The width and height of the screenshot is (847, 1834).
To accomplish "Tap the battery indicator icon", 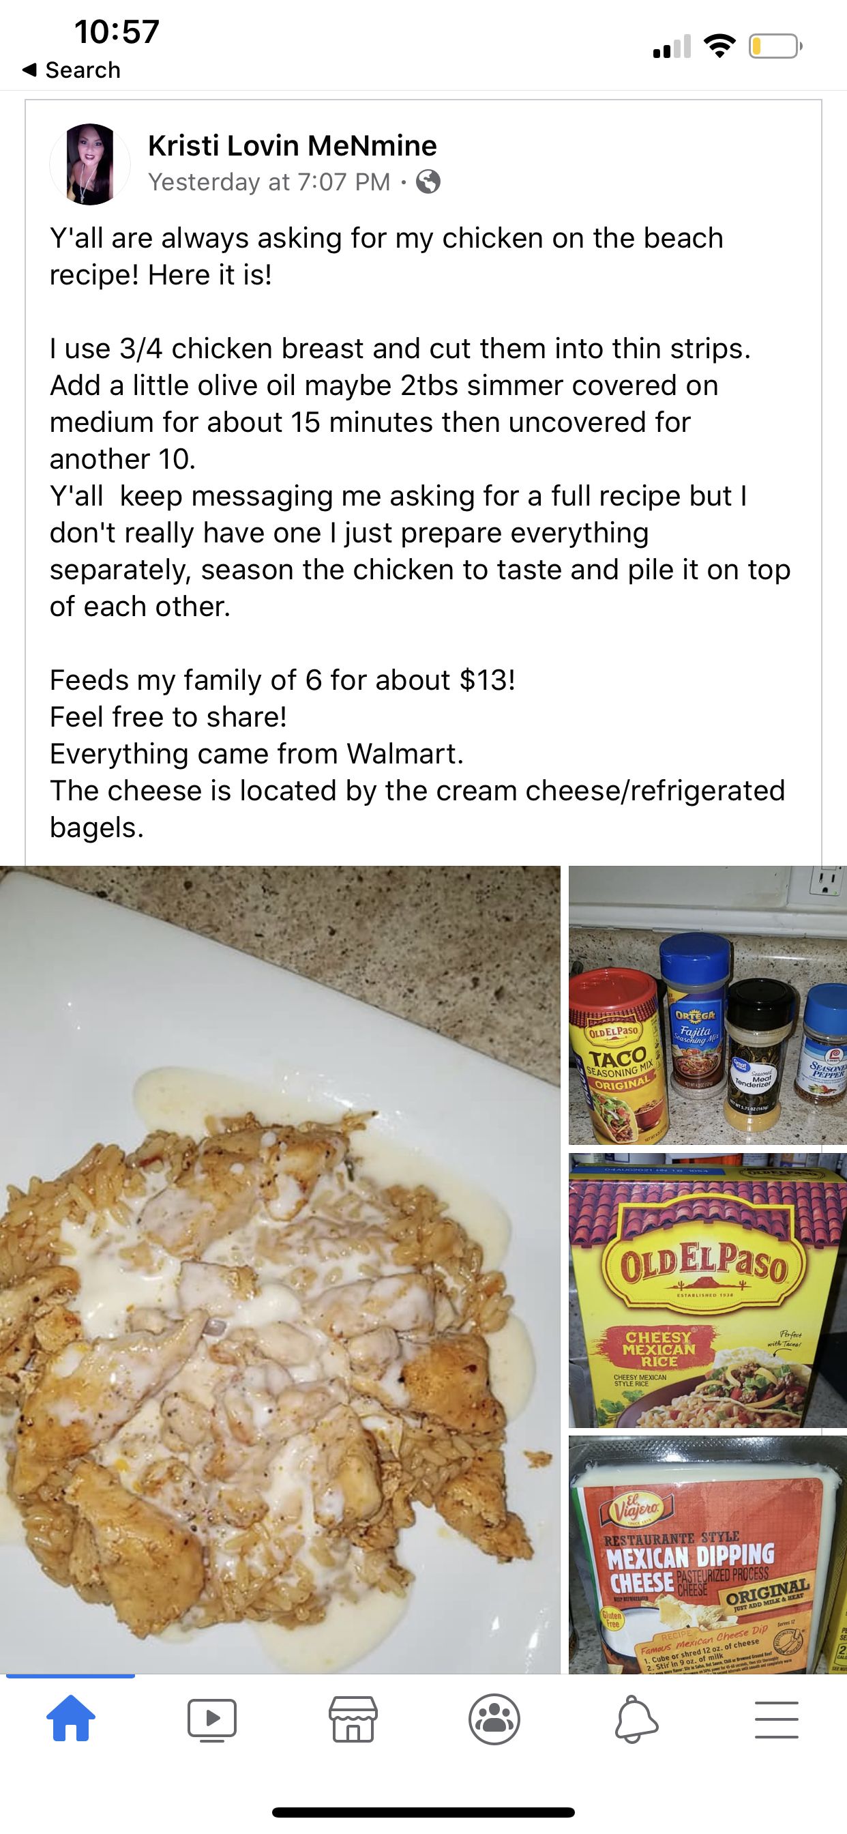I will 775,46.
